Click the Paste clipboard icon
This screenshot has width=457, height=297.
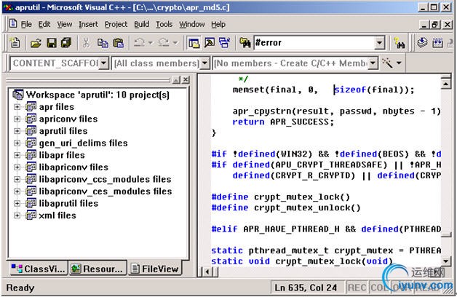(119, 43)
